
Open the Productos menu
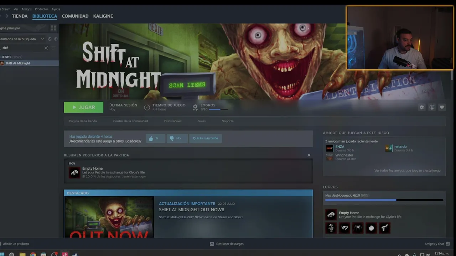(x=42, y=9)
